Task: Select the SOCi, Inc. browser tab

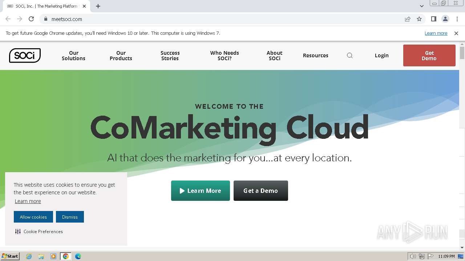Action: click(46, 6)
